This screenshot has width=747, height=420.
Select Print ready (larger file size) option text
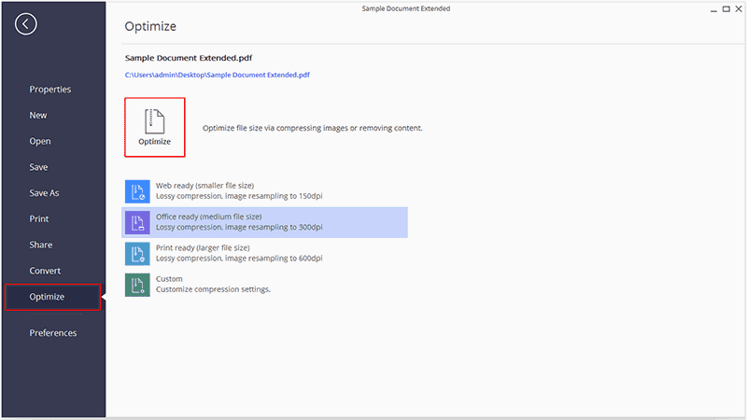(x=203, y=247)
